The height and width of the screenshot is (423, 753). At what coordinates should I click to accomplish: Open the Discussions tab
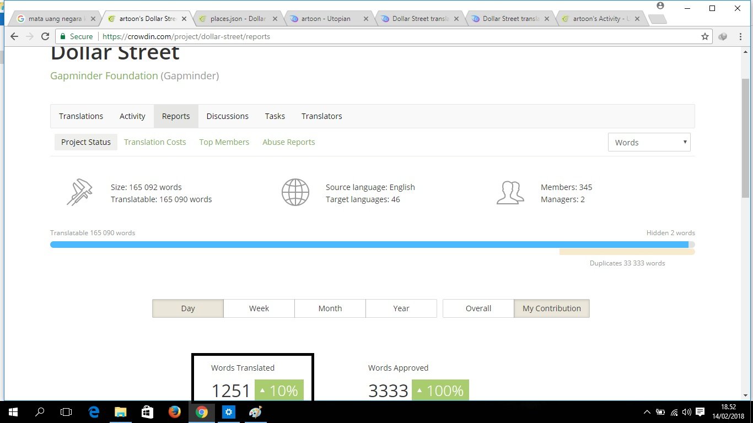tap(228, 116)
